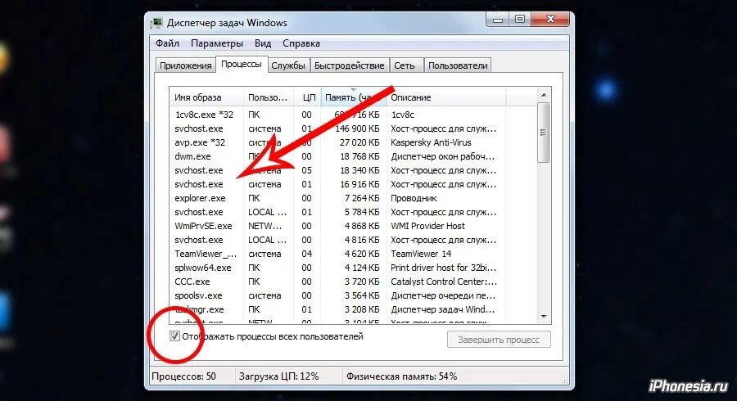
Task: Click the 27 020 КБ memory value
Action: click(x=359, y=142)
